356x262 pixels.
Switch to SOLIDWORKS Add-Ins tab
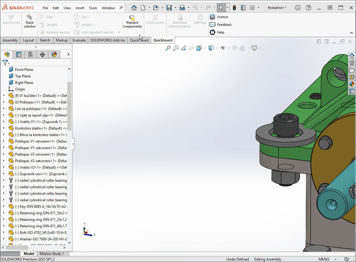(x=108, y=40)
